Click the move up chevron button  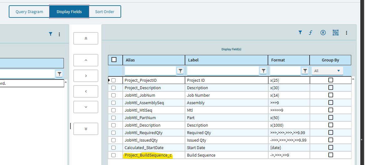click(x=86, y=60)
